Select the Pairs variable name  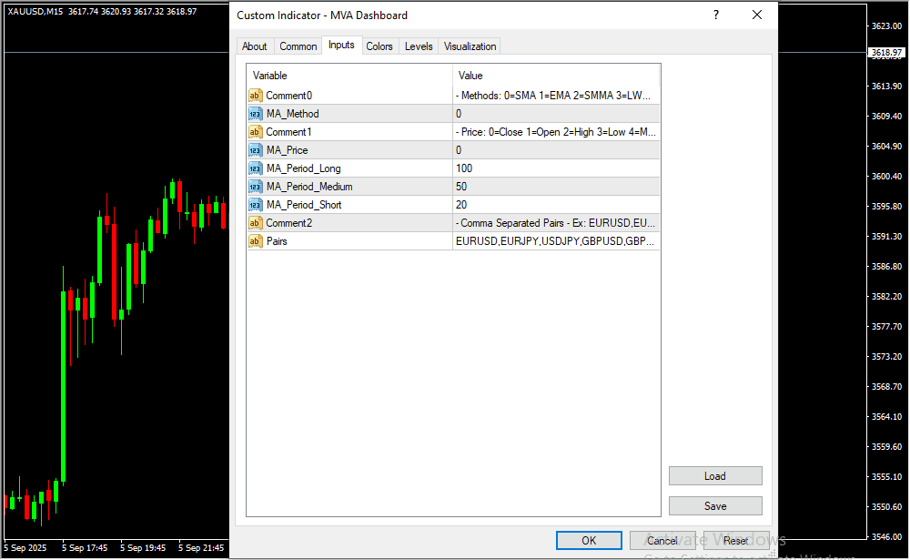point(277,241)
